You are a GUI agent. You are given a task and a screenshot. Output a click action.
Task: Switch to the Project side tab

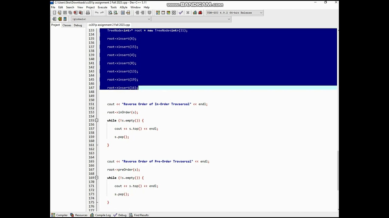(x=55, y=25)
